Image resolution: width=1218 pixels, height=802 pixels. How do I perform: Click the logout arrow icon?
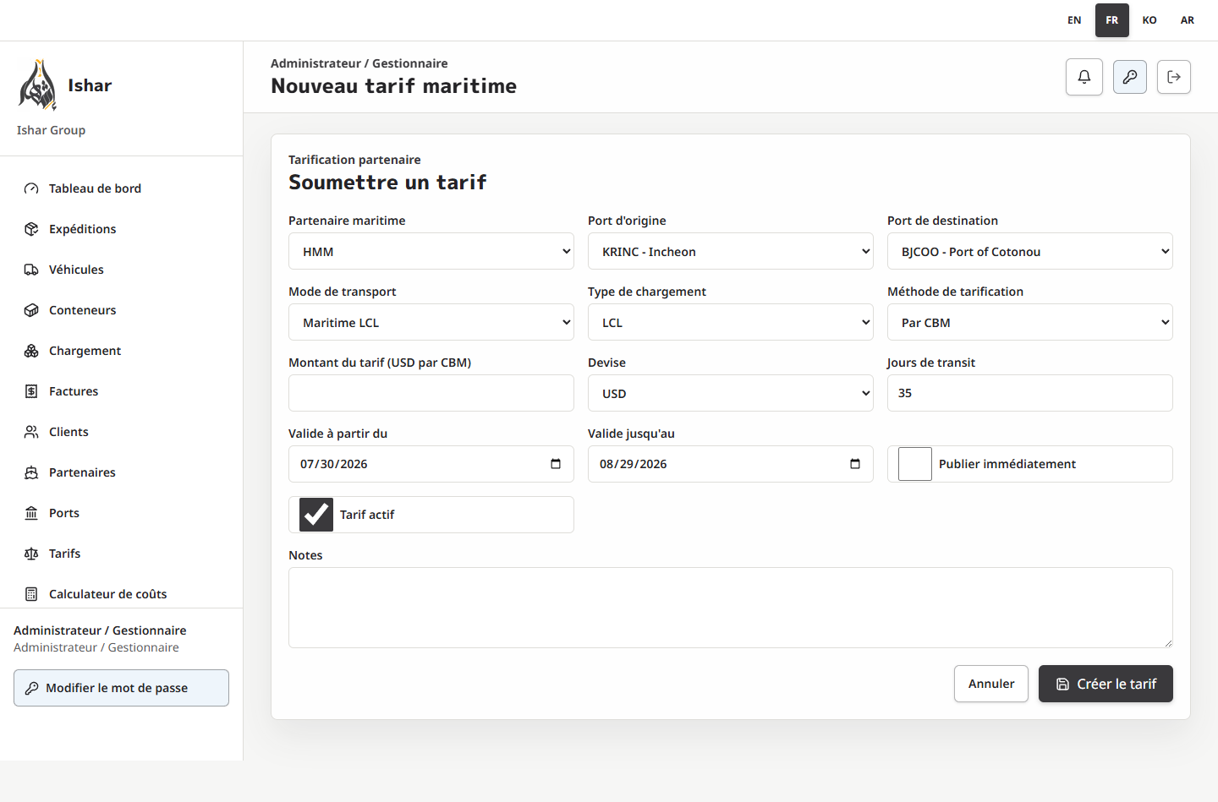[x=1174, y=77]
